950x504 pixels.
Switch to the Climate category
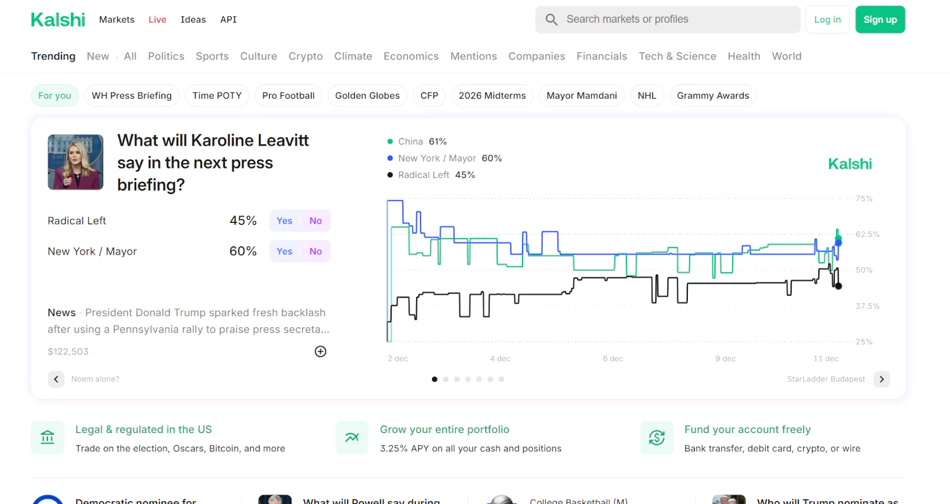353,56
